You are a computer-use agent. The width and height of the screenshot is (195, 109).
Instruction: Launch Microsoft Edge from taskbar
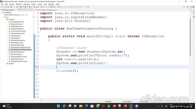click(x=87, y=106)
